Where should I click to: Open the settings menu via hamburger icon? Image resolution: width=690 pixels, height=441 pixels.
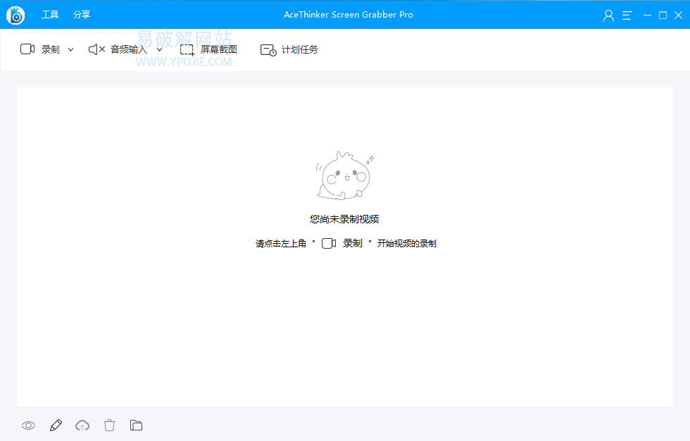point(627,14)
